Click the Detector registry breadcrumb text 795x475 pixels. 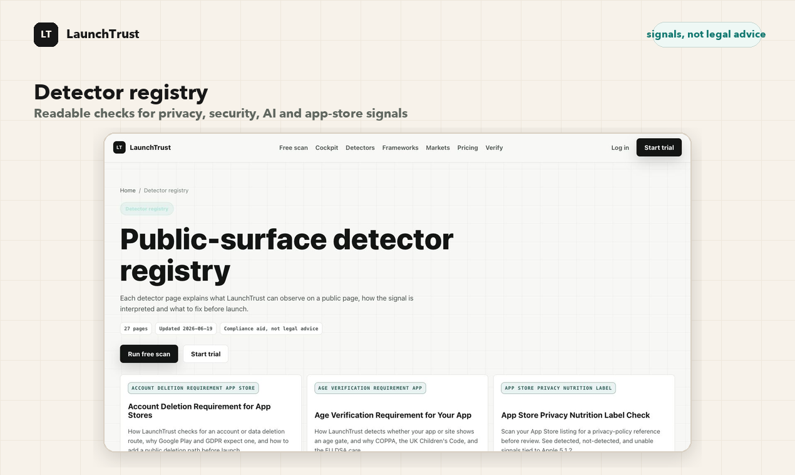(166, 191)
